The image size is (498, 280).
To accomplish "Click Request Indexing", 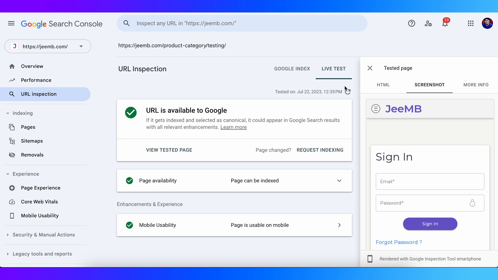I will (x=320, y=150).
